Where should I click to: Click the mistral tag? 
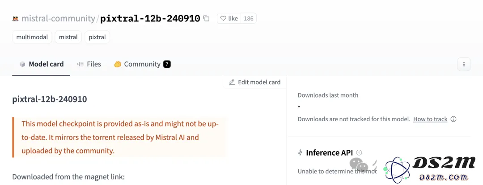coord(68,37)
